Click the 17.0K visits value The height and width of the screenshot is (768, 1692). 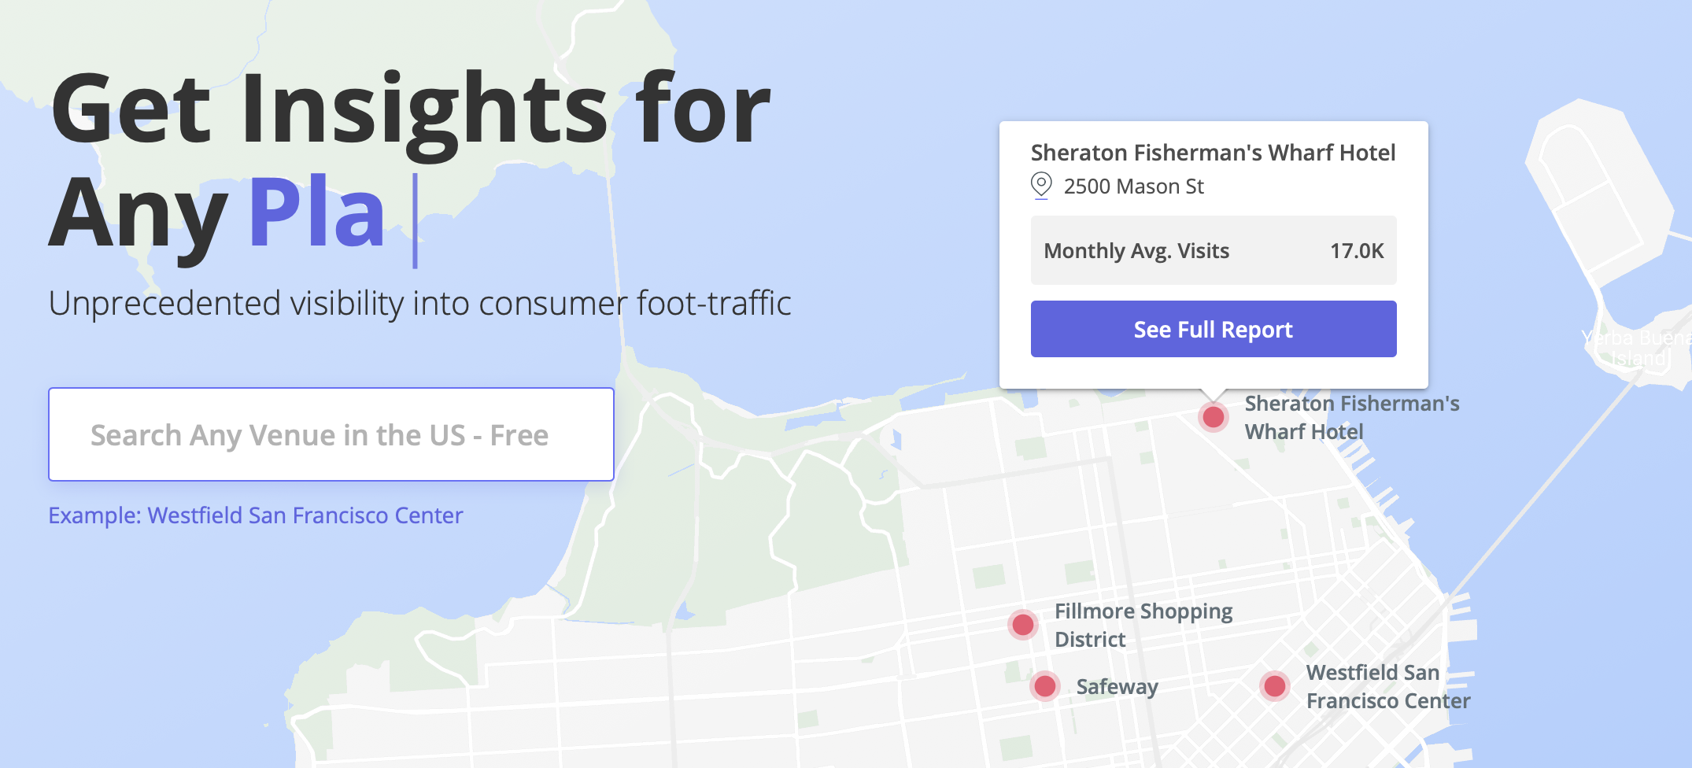tap(1357, 251)
